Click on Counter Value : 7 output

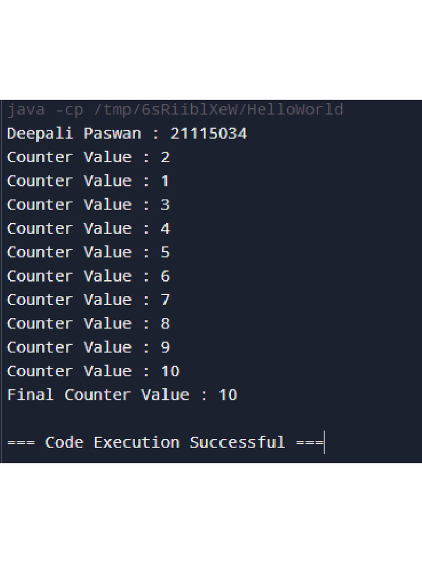(x=88, y=300)
